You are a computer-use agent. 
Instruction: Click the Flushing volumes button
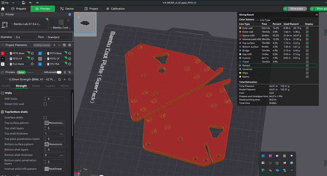42,45
